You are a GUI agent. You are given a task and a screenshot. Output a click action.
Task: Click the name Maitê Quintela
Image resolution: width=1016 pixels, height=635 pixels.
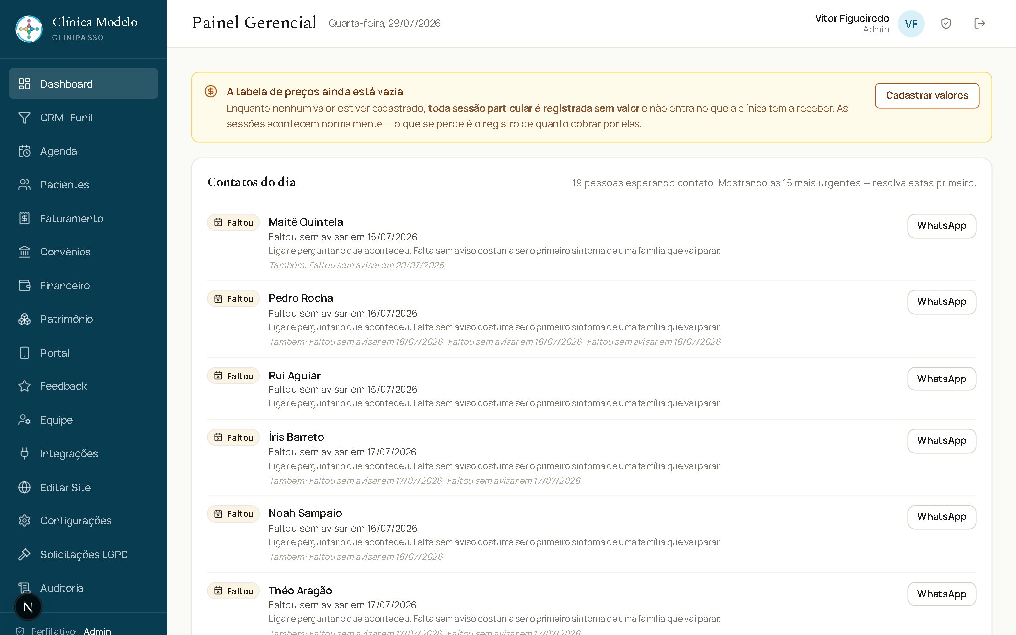[306, 222]
